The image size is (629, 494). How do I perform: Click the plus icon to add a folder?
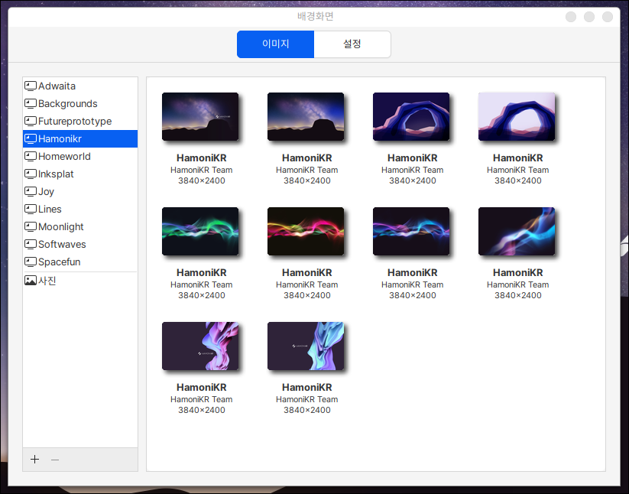(34, 460)
